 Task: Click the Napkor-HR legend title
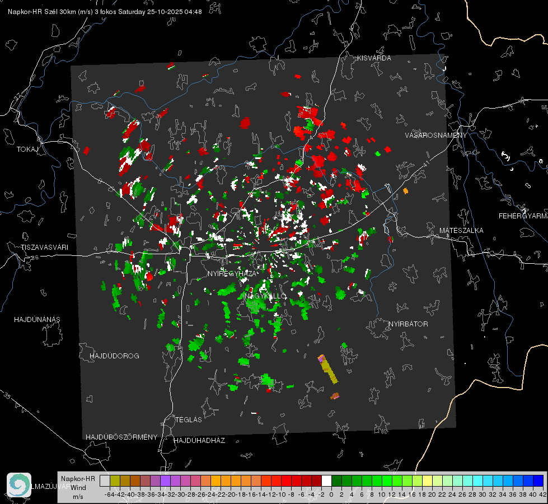point(78,479)
